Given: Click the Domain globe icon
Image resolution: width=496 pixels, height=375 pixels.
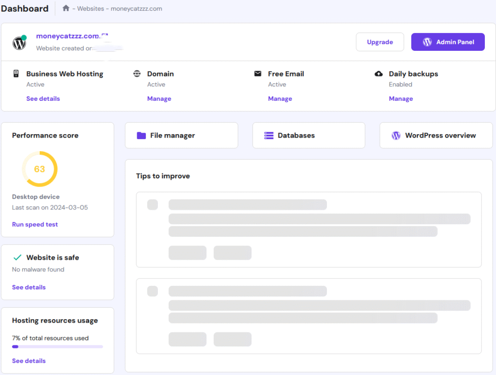Looking at the screenshot, I should (137, 74).
